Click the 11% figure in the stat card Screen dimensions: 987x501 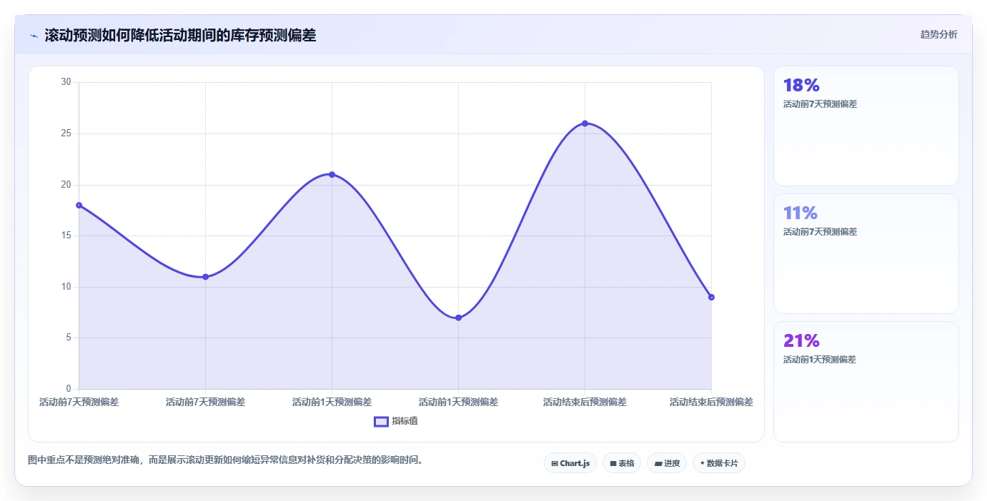pyautogui.click(x=800, y=213)
